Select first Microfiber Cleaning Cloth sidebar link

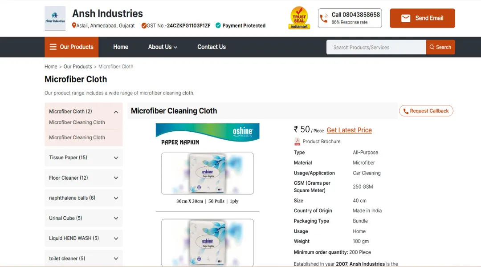77,122
